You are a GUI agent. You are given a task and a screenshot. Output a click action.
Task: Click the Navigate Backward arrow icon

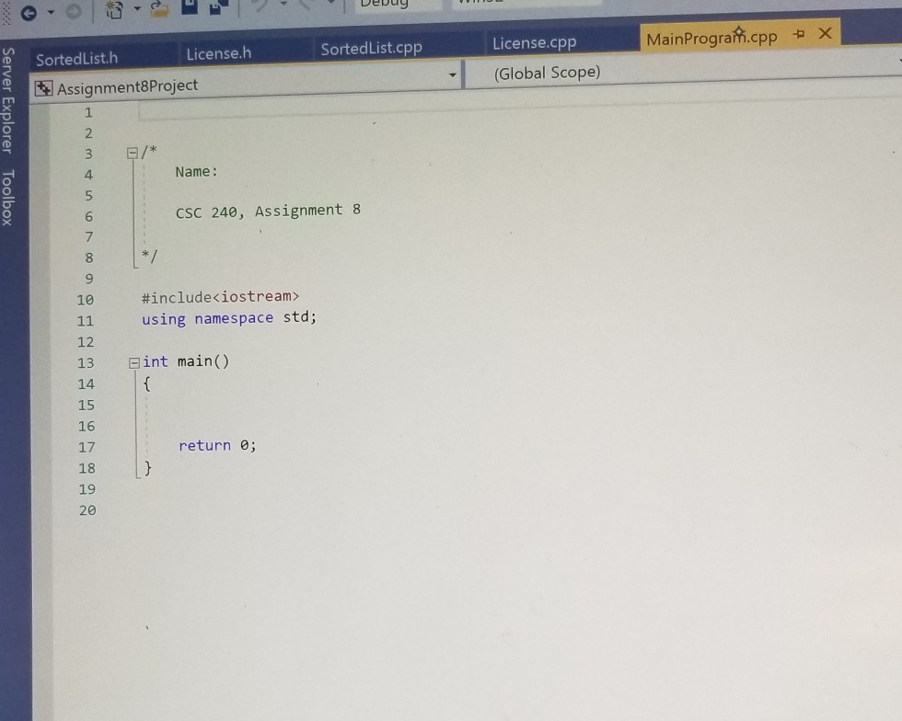click(29, 12)
